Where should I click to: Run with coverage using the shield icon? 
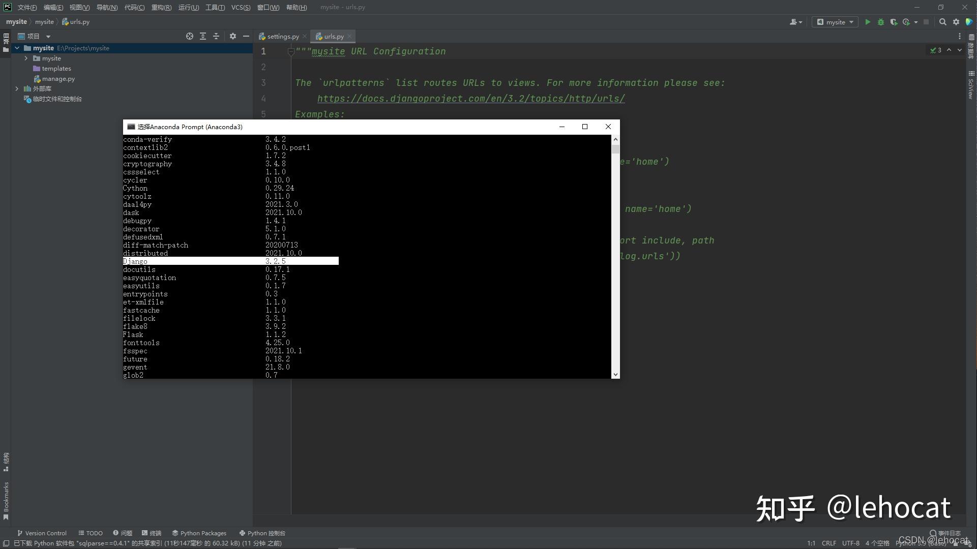[x=894, y=22]
